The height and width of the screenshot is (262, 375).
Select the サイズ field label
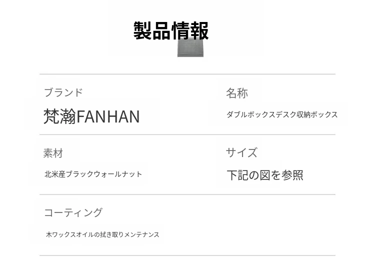(x=241, y=152)
